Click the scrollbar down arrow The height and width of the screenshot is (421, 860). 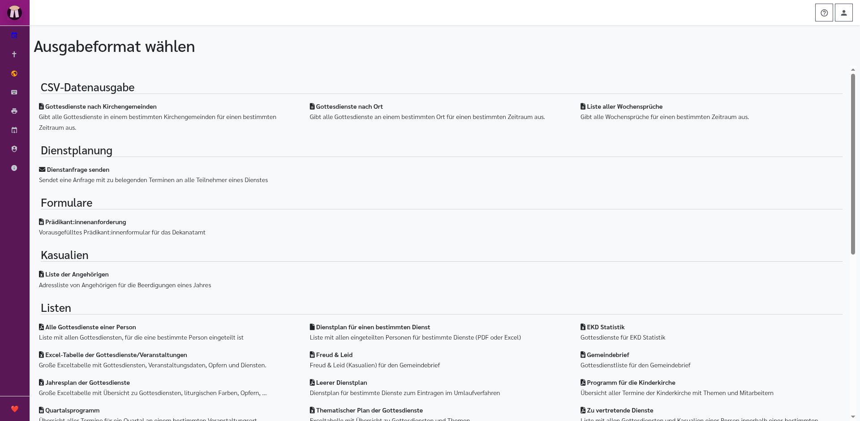tap(853, 417)
